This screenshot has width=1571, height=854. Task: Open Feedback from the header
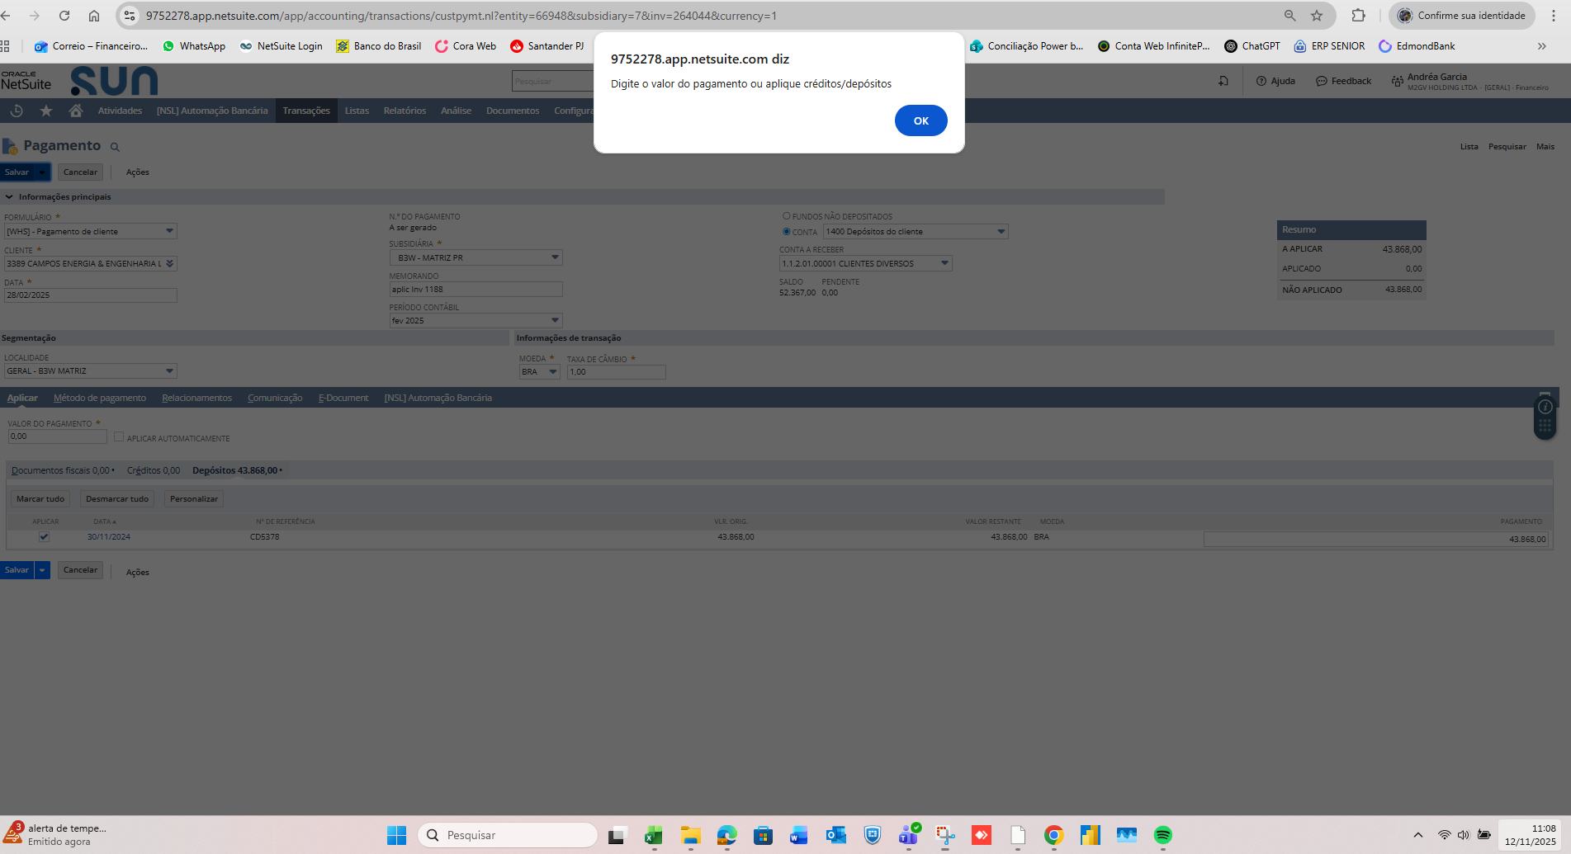tap(1343, 81)
